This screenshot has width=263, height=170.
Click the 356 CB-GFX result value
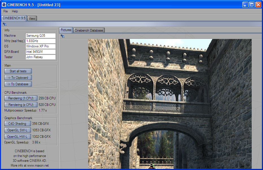point(41,124)
